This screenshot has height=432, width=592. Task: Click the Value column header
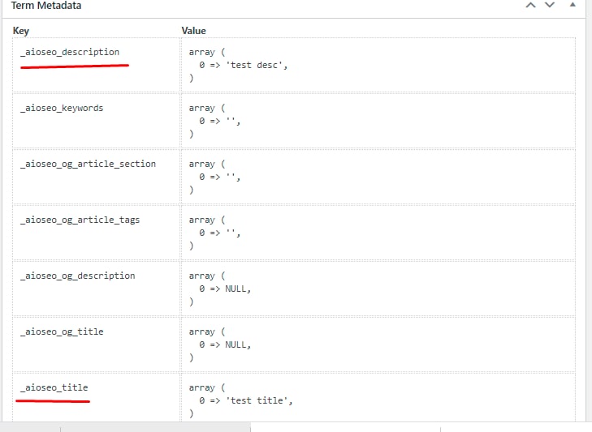click(194, 31)
